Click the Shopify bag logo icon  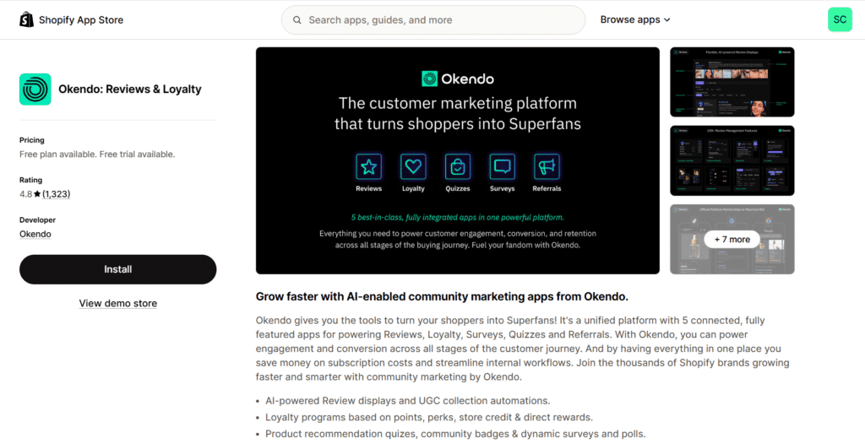click(26, 20)
